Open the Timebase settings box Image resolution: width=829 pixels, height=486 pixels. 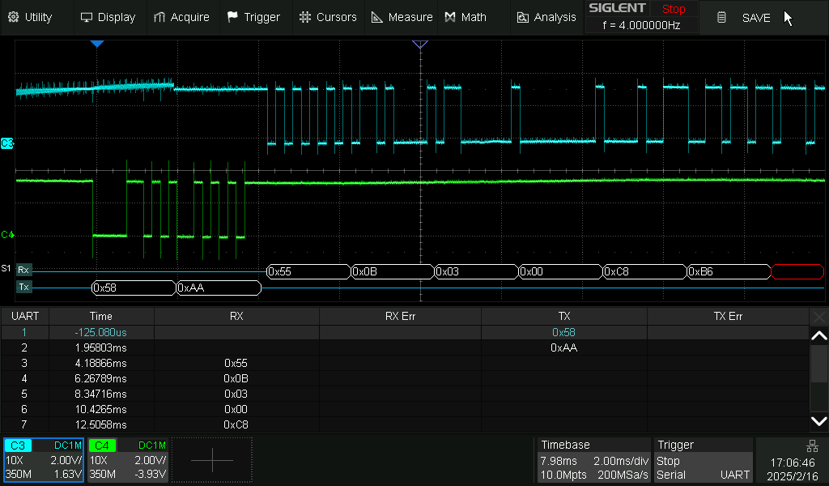(593, 460)
